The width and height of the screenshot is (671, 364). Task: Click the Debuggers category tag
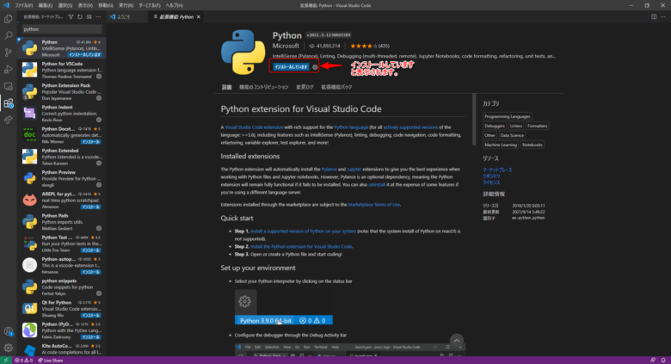tap(495, 126)
